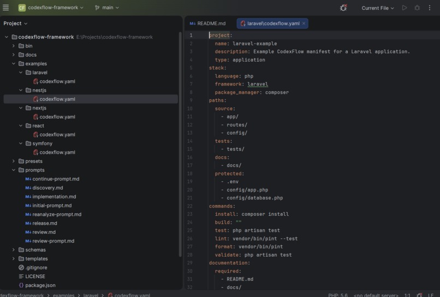Open the more actions kebab menu

click(430, 8)
